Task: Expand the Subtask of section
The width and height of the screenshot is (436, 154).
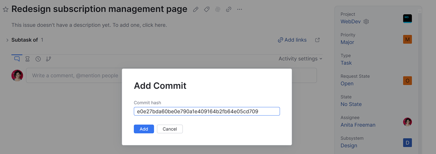Action: coord(7,40)
